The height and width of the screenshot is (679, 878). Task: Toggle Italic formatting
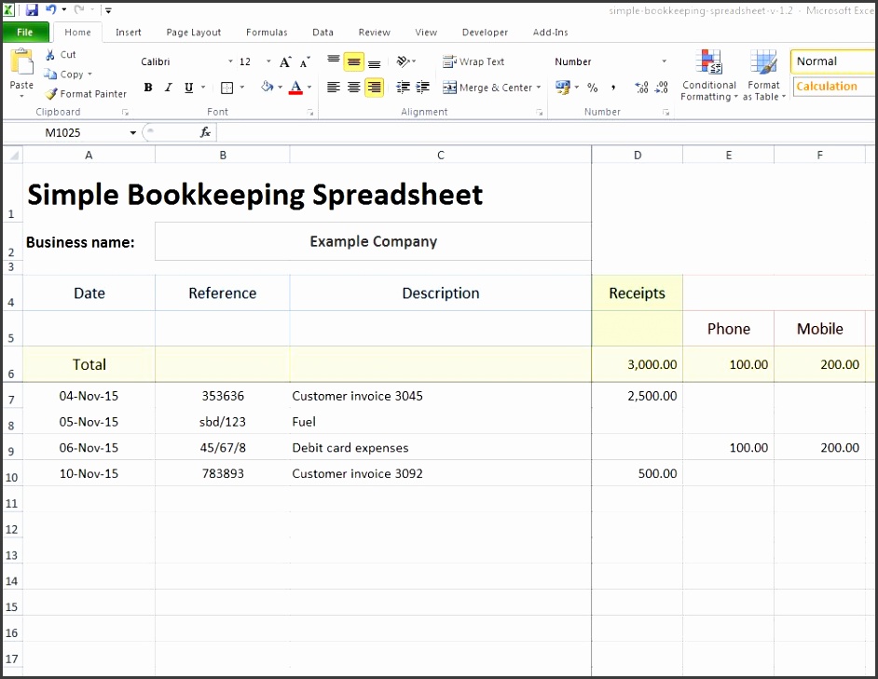(x=169, y=88)
